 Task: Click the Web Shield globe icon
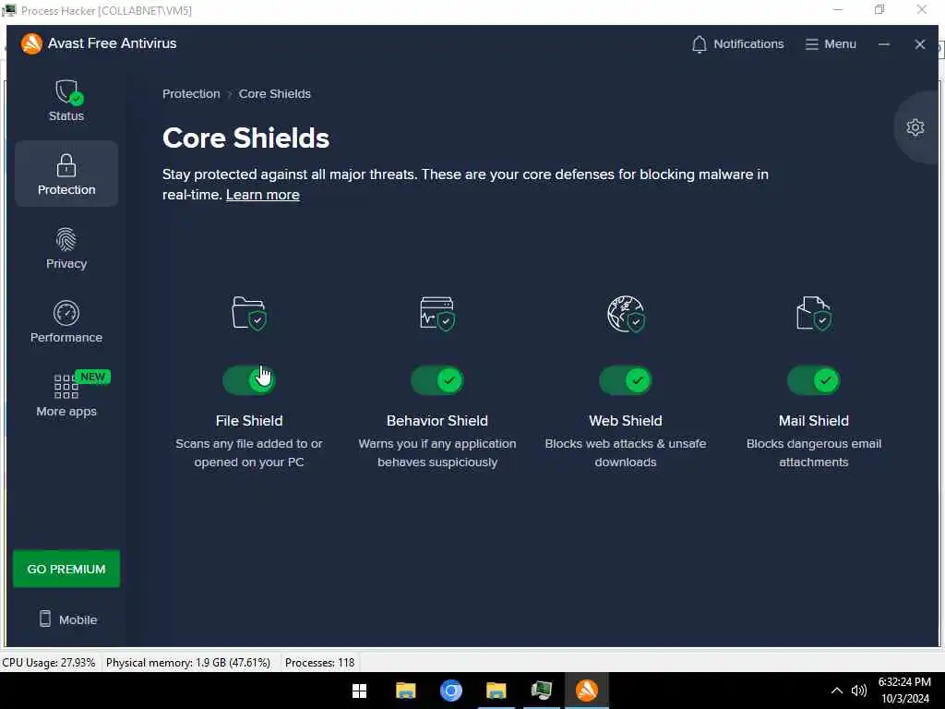[626, 313]
